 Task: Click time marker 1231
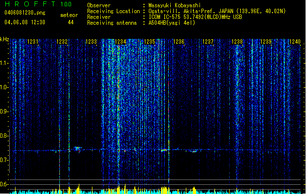(x=33, y=42)
